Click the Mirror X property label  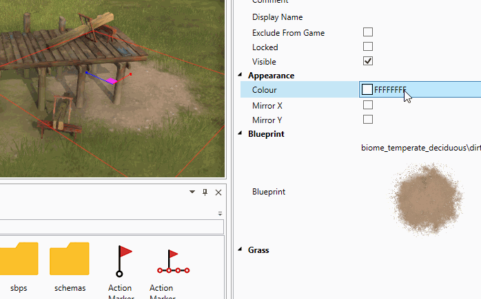coord(267,106)
